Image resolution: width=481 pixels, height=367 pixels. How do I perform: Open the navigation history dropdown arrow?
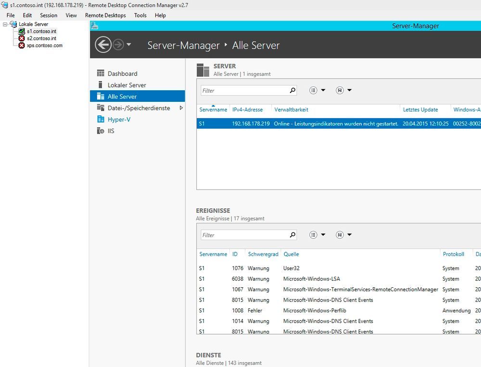click(x=128, y=45)
